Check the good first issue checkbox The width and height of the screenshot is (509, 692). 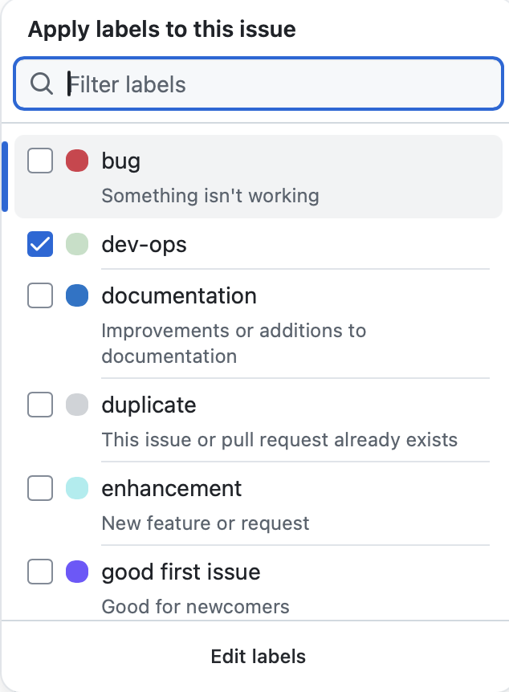coord(40,572)
